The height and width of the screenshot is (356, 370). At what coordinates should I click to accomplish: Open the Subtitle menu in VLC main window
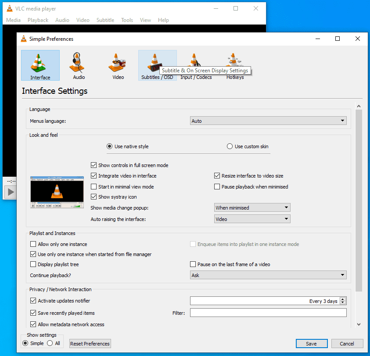coord(105,20)
